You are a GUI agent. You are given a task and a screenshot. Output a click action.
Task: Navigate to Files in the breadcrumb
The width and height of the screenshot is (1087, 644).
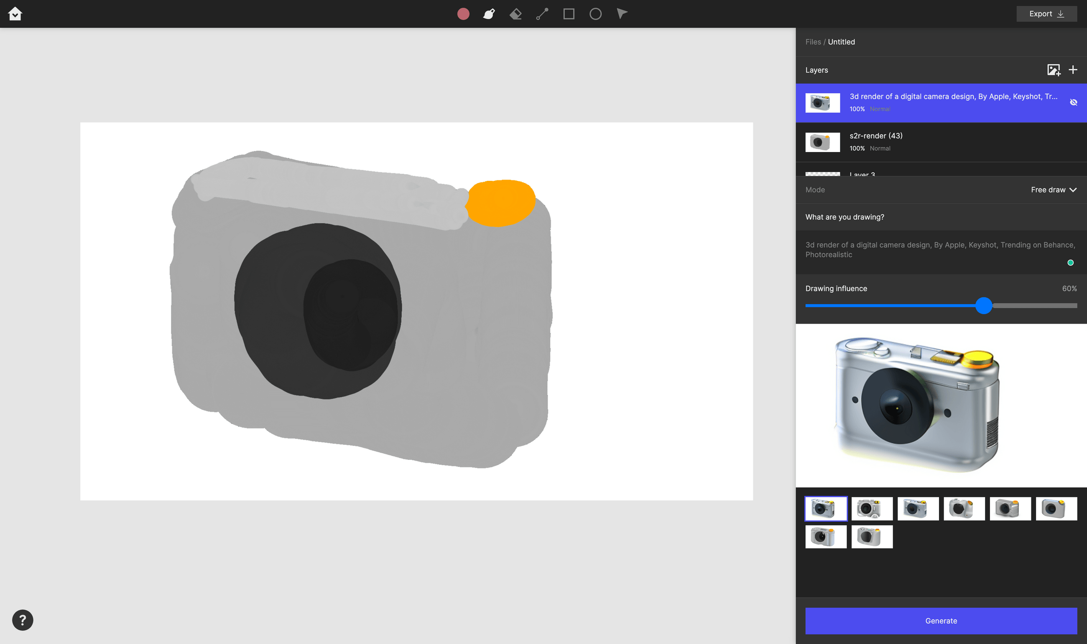point(813,42)
